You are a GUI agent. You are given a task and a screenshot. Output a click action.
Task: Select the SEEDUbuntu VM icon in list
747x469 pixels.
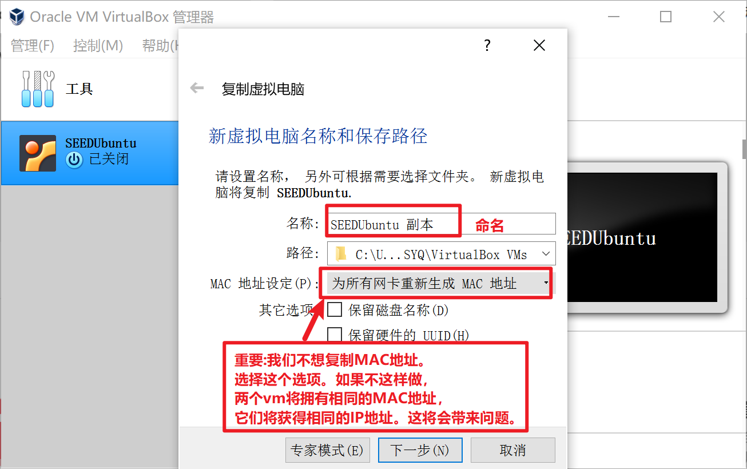[x=38, y=153]
